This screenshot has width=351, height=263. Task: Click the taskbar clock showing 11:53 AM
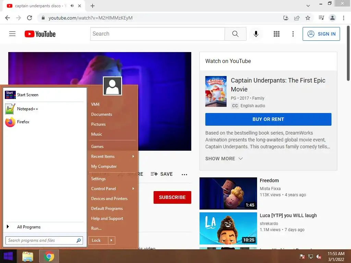pyautogui.click(x=336, y=256)
